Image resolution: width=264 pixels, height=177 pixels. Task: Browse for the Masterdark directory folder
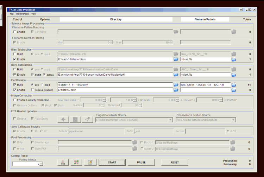pos(176,75)
